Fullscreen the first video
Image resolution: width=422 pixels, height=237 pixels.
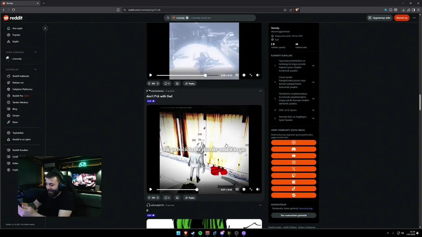click(251, 75)
